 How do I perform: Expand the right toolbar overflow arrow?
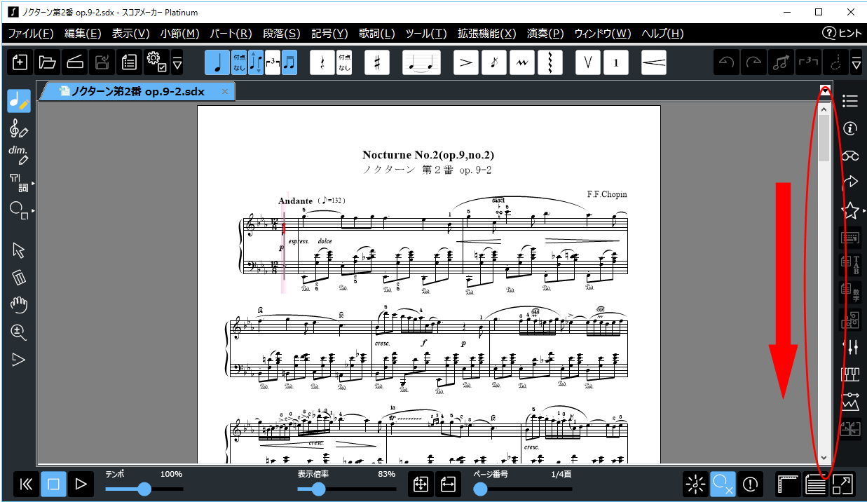pos(856,63)
